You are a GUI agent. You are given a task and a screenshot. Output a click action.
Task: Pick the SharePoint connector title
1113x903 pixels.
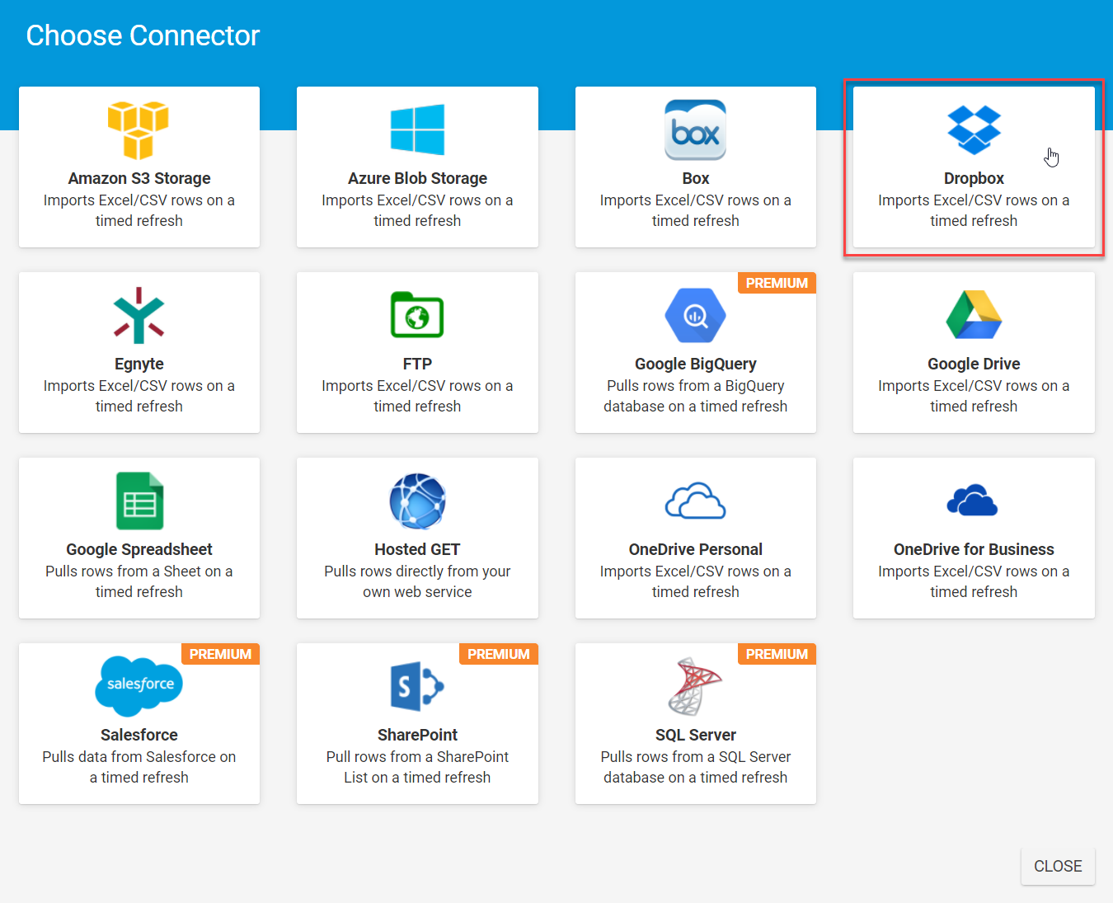[417, 735]
